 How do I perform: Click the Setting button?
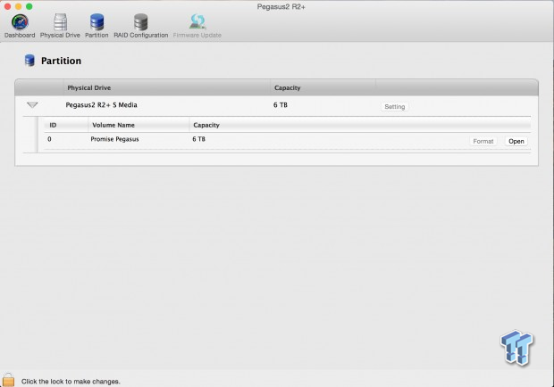pyautogui.click(x=394, y=106)
